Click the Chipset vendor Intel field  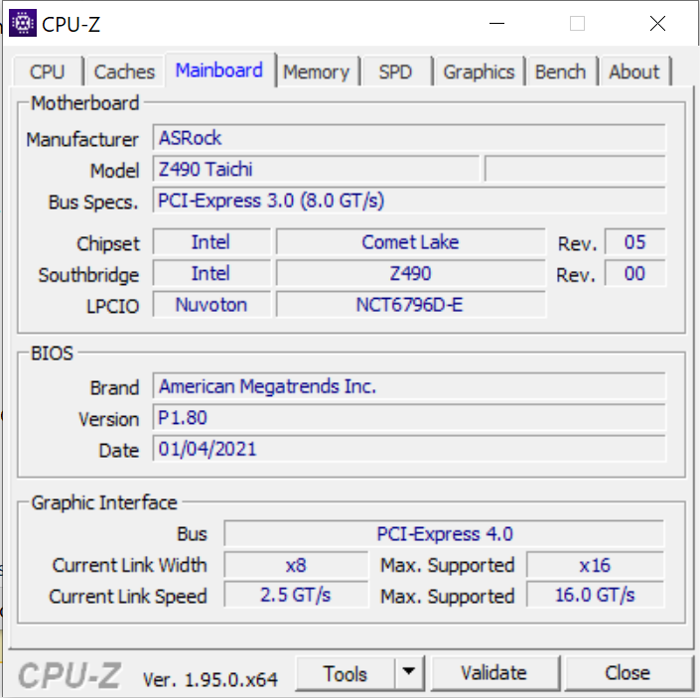211,242
